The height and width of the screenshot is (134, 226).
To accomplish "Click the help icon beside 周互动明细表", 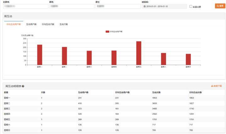I will tap(23, 86).
